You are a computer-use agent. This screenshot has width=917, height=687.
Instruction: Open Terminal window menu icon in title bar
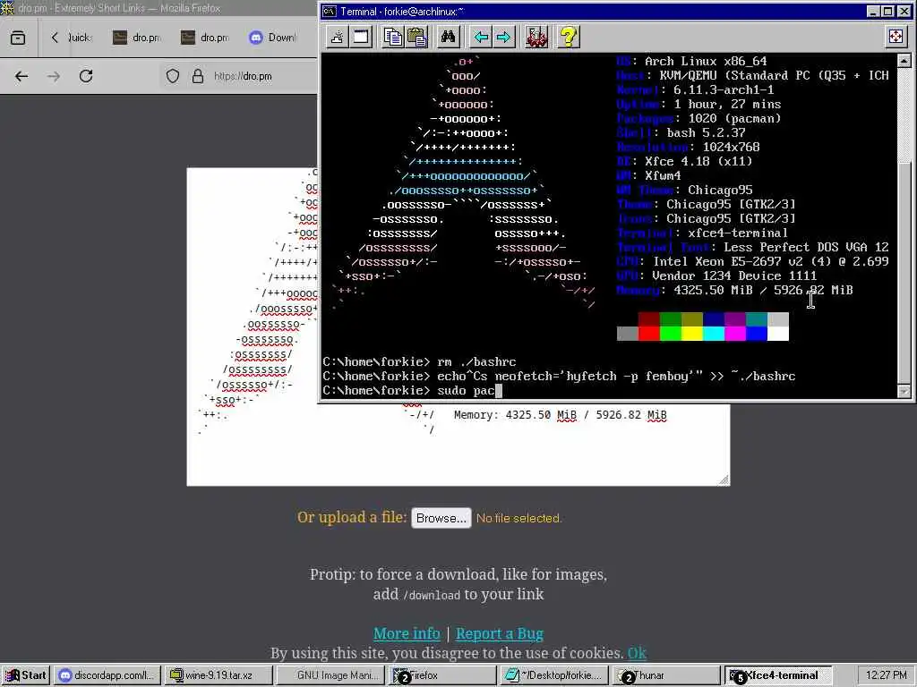click(x=330, y=11)
